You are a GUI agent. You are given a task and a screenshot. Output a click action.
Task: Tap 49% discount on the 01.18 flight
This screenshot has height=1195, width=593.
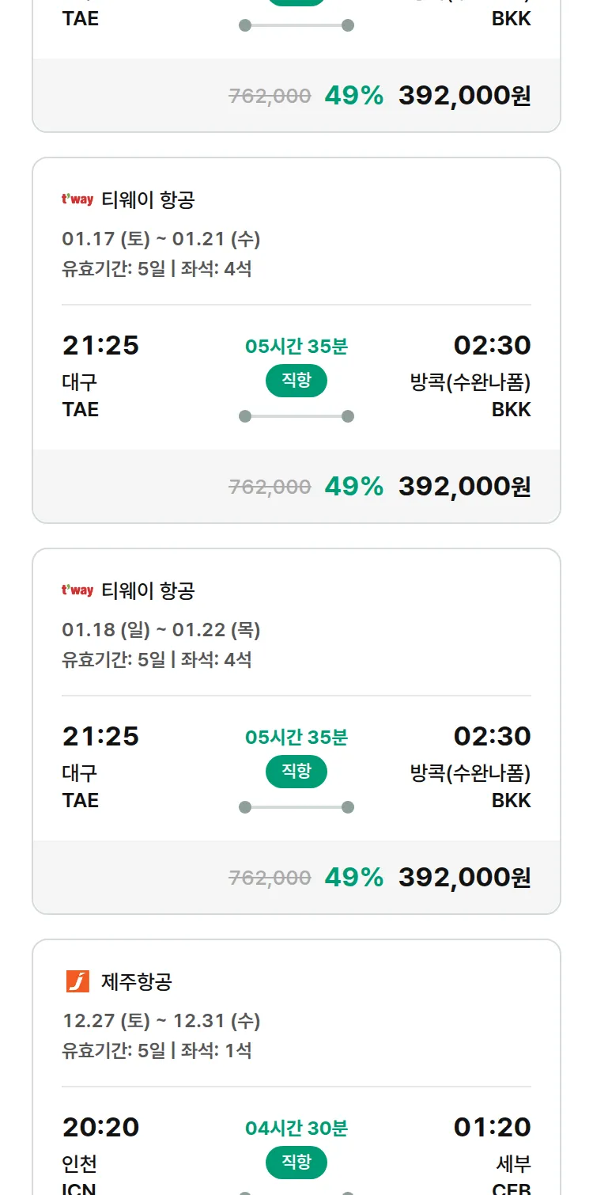(x=353, y=877)
